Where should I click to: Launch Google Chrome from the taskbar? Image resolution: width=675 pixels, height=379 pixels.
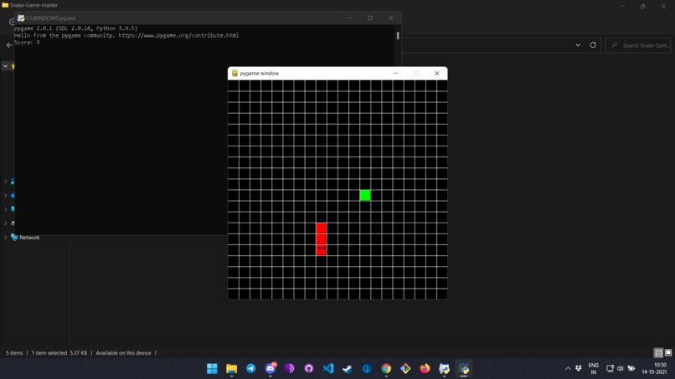tap(386, 369)
